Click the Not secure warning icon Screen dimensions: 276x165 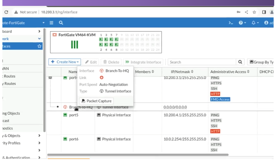[16, 12]
